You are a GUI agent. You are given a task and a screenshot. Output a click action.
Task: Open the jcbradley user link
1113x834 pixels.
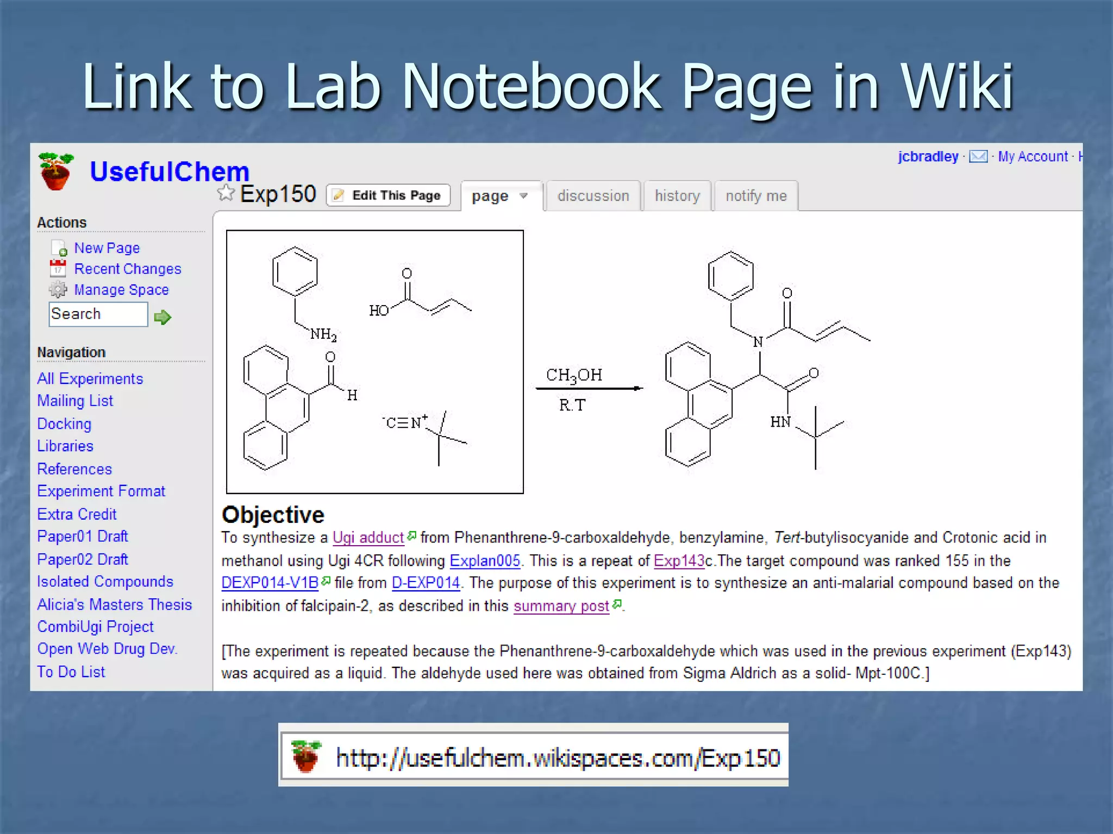click(x=928, y=156)
